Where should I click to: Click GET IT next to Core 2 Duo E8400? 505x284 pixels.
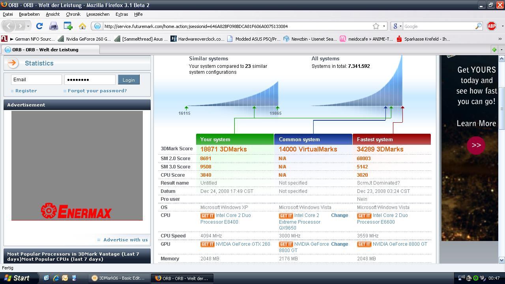point(208,216)
